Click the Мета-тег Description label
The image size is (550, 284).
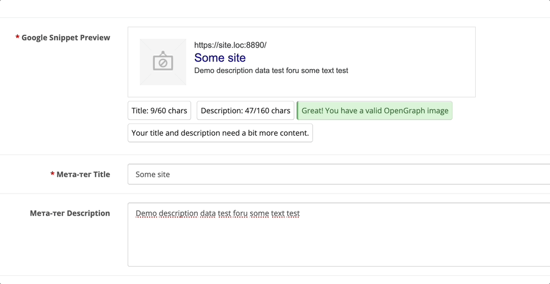[70, 213]
